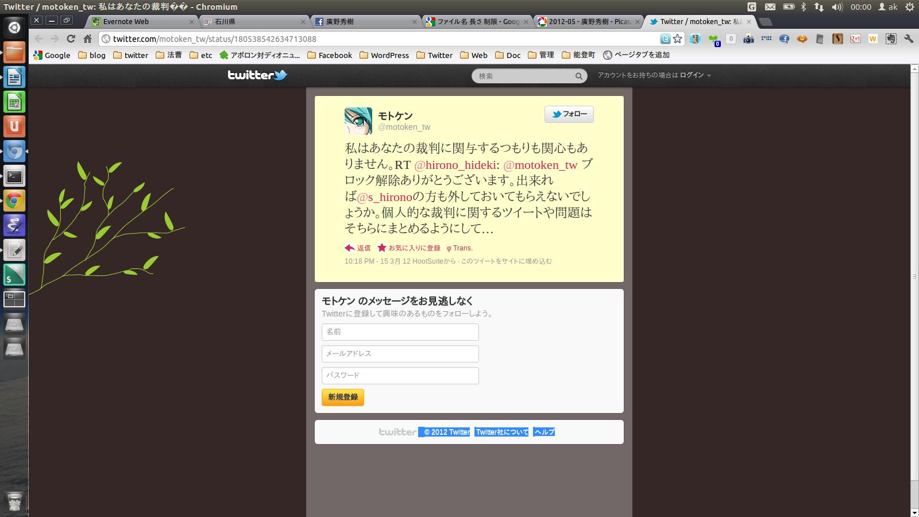Launch LibreOffice Writer from dock
919x517 pixels.
pos(14,76)
